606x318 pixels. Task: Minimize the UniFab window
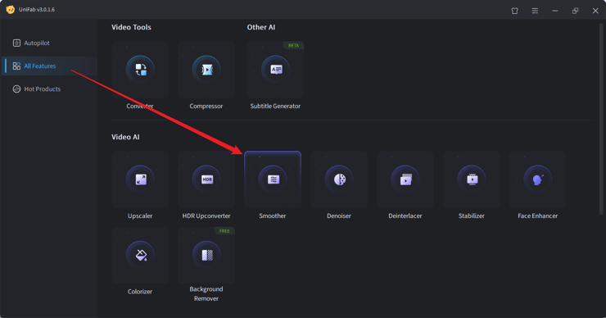tap(555, 11)
